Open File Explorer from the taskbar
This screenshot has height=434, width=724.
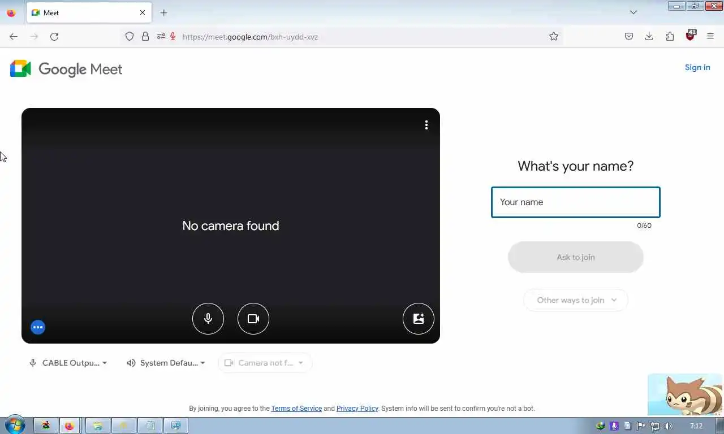point(98,426)
